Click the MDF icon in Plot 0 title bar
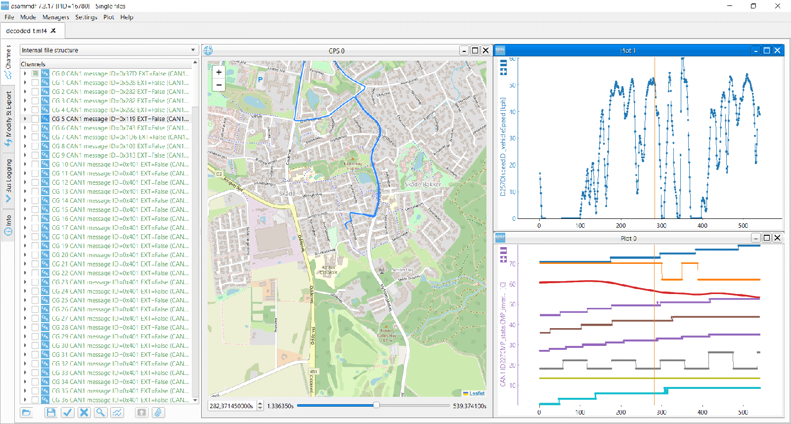Screen dimensions: 791x424 500,238
